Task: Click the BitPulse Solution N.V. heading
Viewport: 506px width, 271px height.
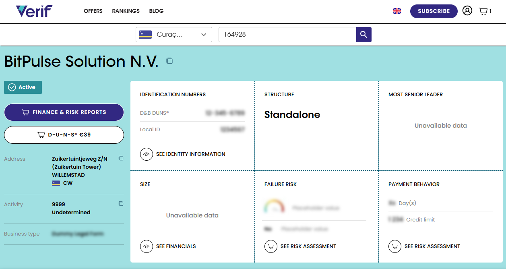Action: 81,61
